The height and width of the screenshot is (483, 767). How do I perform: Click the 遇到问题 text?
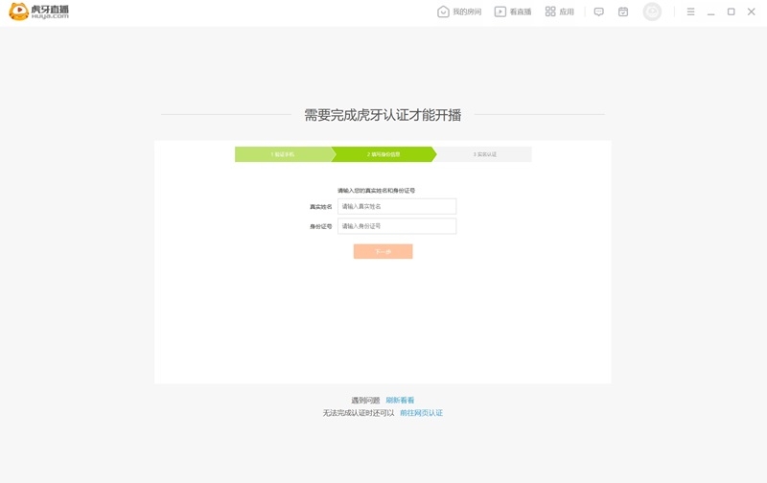tap(365, 400)
